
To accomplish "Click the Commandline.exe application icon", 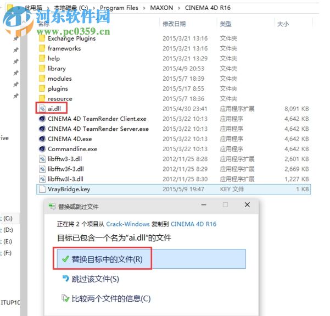I will click(x=42, y=149).
